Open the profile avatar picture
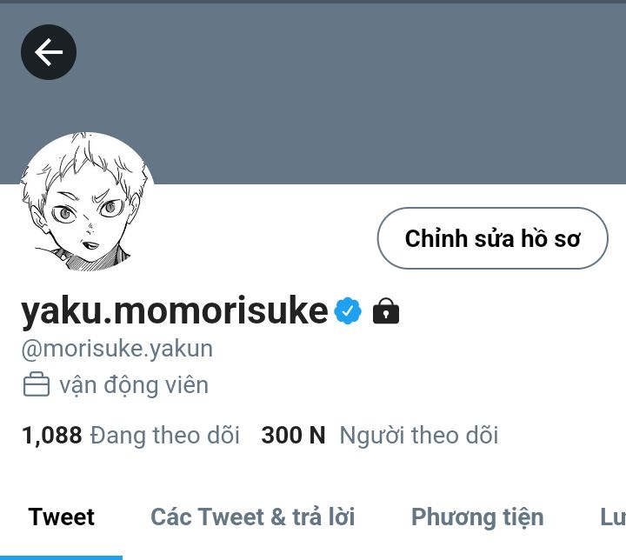This screenshot has height=560, width=626. click(87, 202)
